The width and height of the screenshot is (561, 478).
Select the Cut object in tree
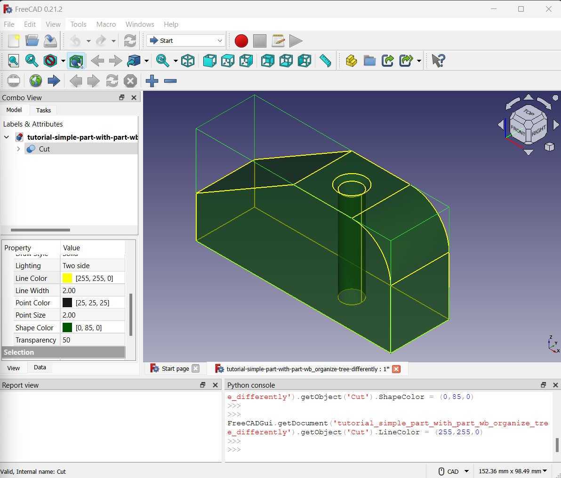click(44, 149)
